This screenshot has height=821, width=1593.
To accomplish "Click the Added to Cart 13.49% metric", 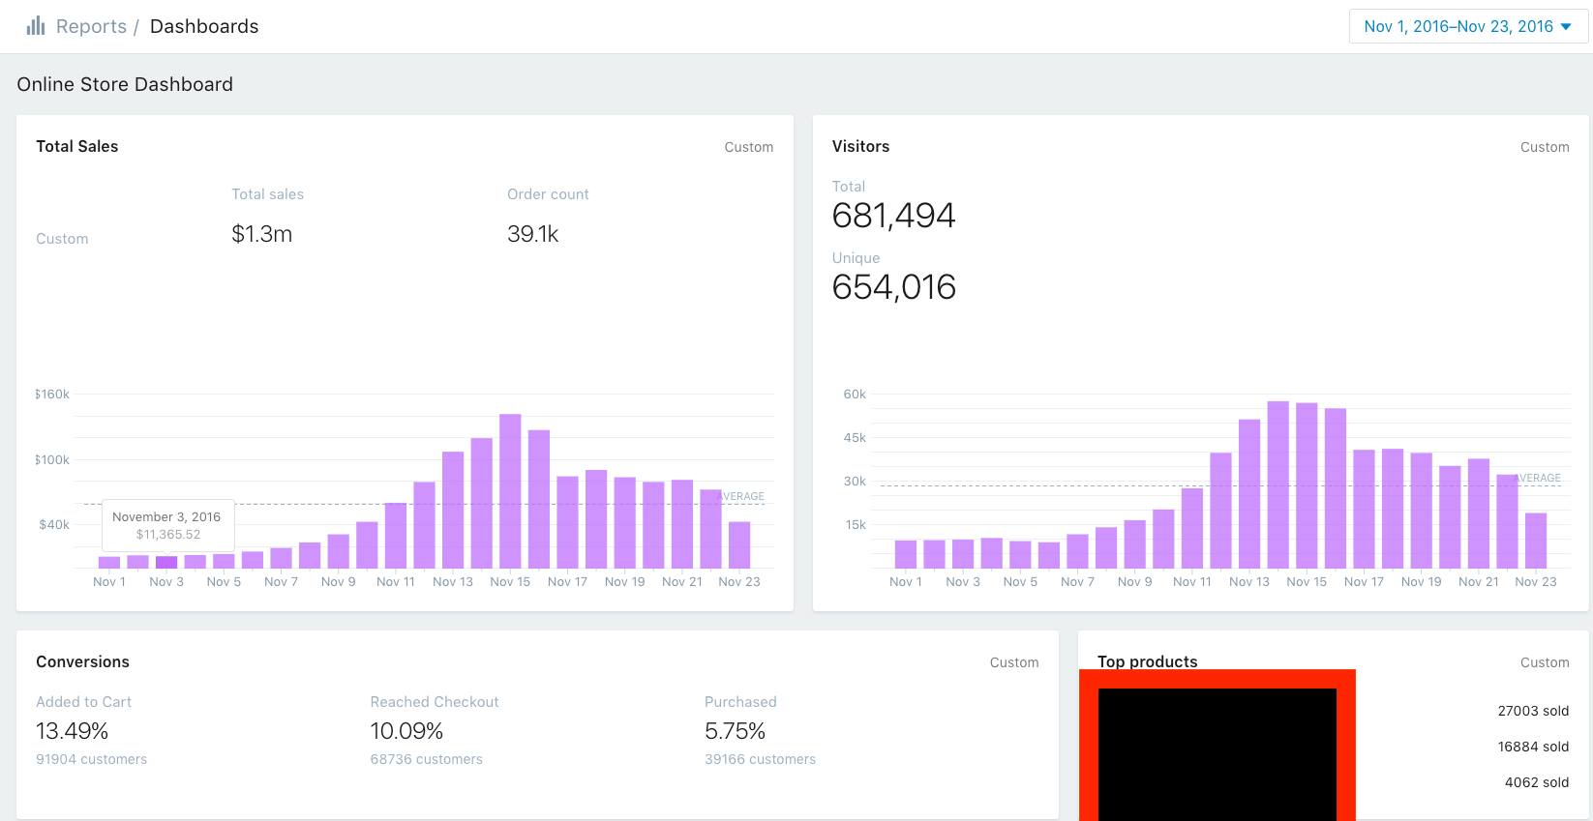I will point(73,731).
